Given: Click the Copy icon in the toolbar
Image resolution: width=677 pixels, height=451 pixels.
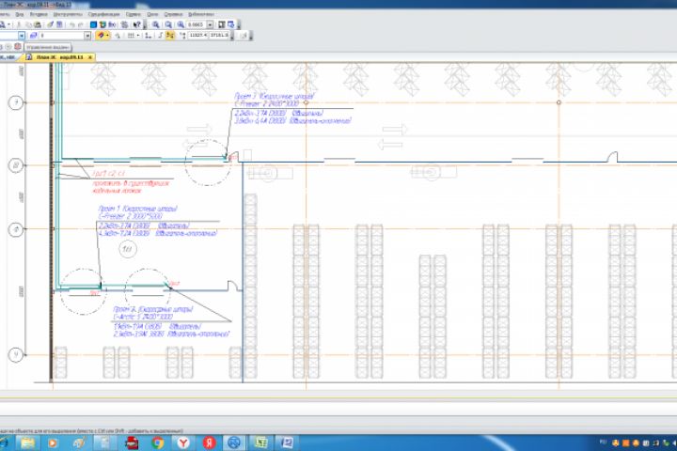Looking at the screenshot, I should click(28, 24).
